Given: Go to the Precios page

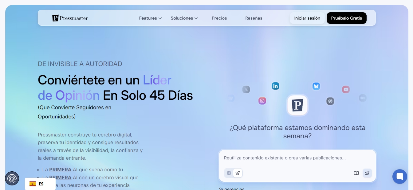Looking at the screenshot, I should 219,18.
